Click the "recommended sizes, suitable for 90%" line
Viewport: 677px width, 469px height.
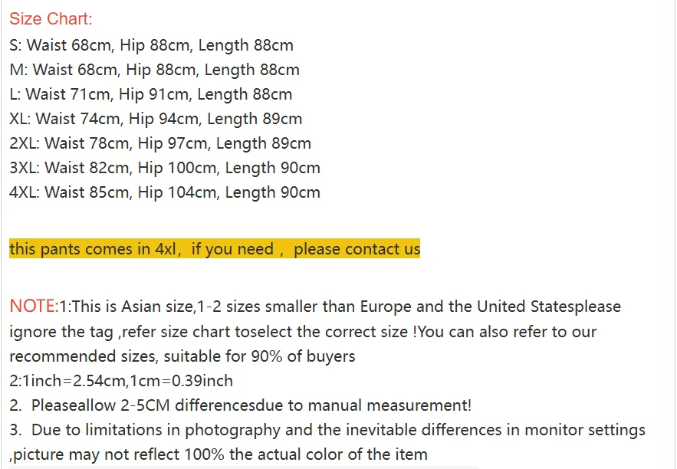coord(182,356)
